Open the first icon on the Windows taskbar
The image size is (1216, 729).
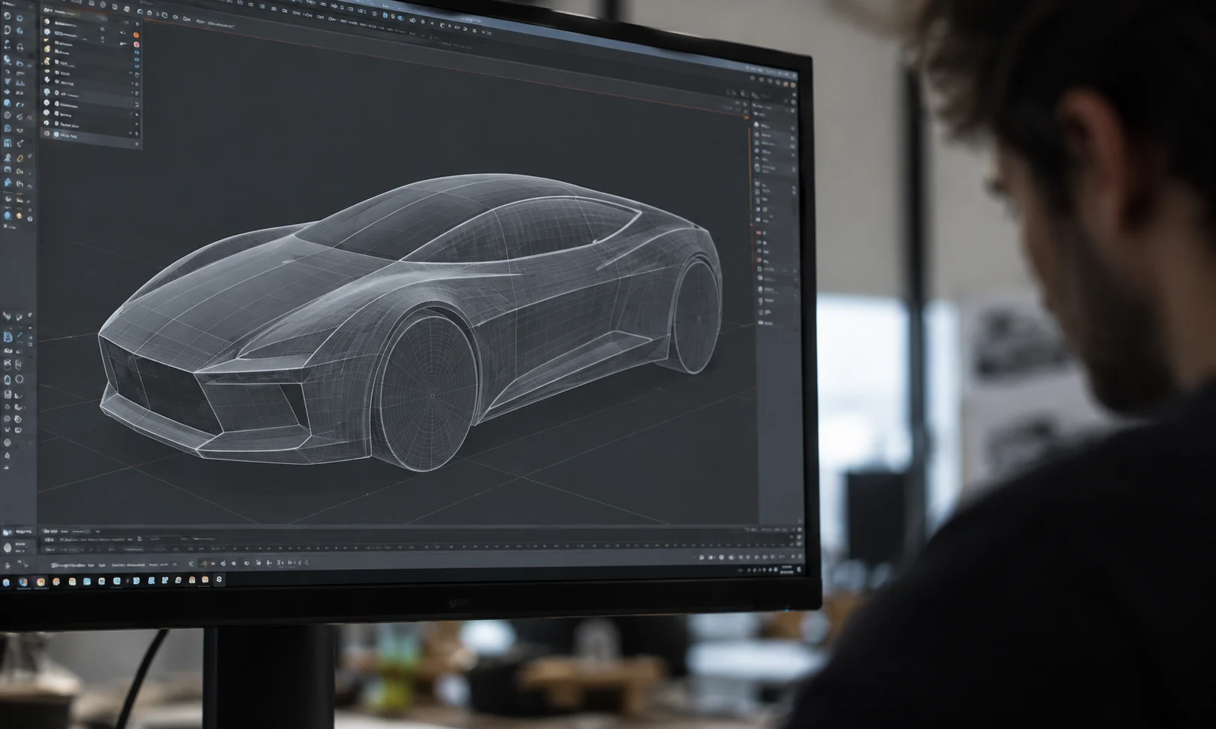click(6, 582)
